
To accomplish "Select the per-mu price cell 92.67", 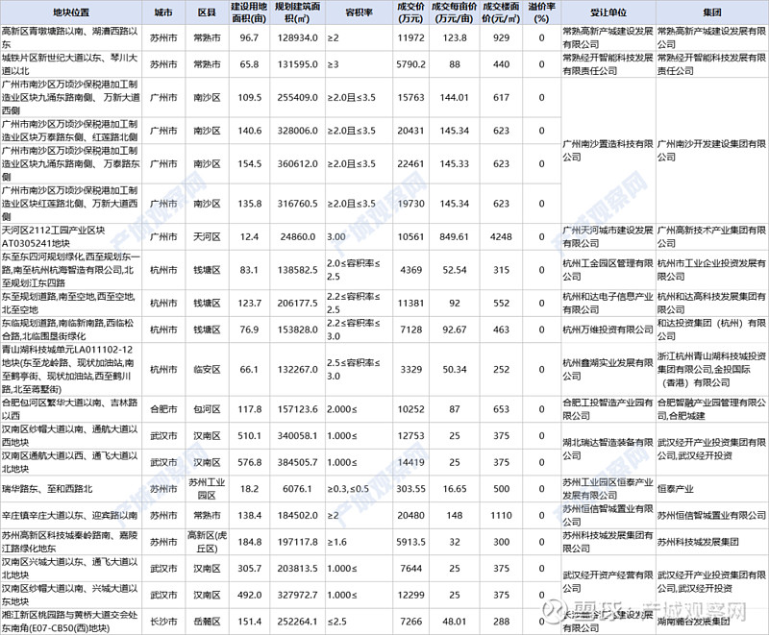I will click(455, 330).
